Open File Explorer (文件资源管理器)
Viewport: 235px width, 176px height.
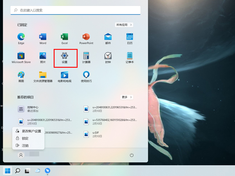click(x=43, y=76)
